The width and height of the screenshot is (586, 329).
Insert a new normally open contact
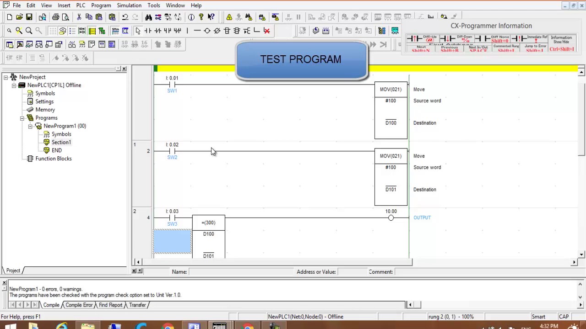tap(148, 31)
